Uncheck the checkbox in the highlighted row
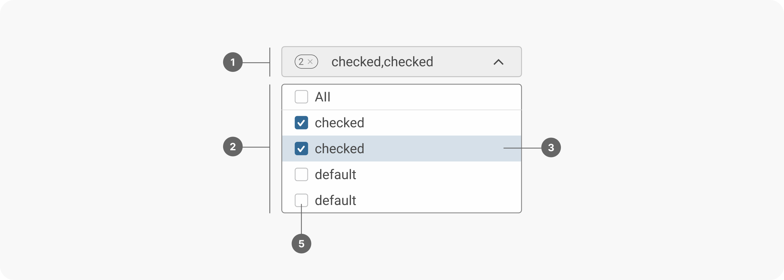This screenshot has height=280, width=784. point(301,148)
